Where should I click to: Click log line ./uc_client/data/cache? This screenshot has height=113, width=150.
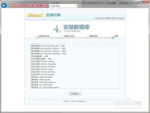point(45,88)
